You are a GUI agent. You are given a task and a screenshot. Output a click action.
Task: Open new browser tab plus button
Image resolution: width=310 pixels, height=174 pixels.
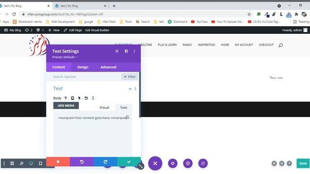[114, 6]
